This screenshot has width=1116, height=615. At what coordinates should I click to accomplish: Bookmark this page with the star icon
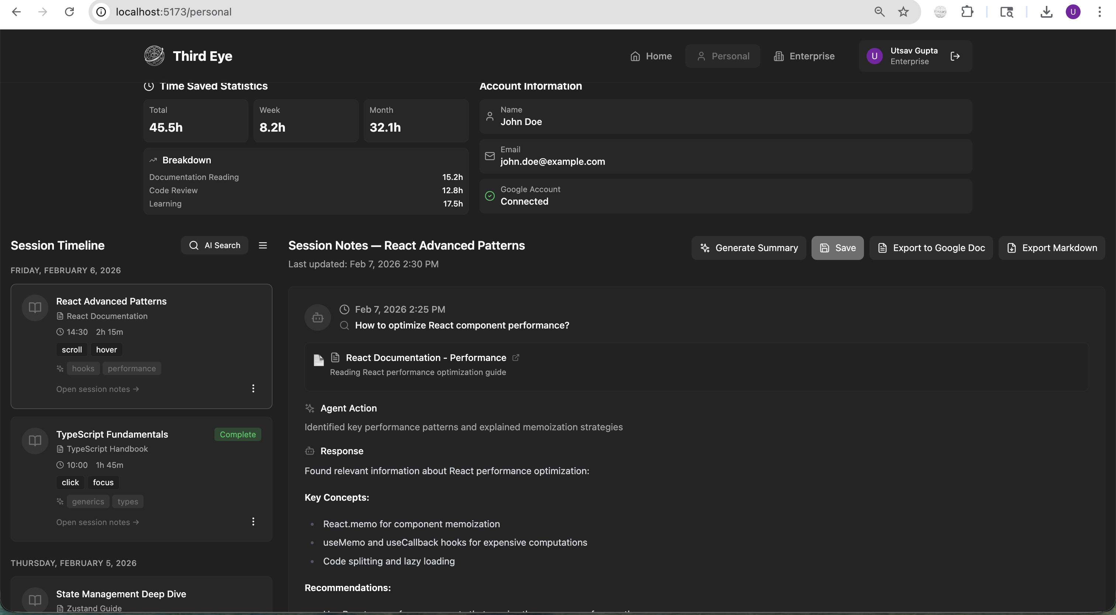(903, 12)
